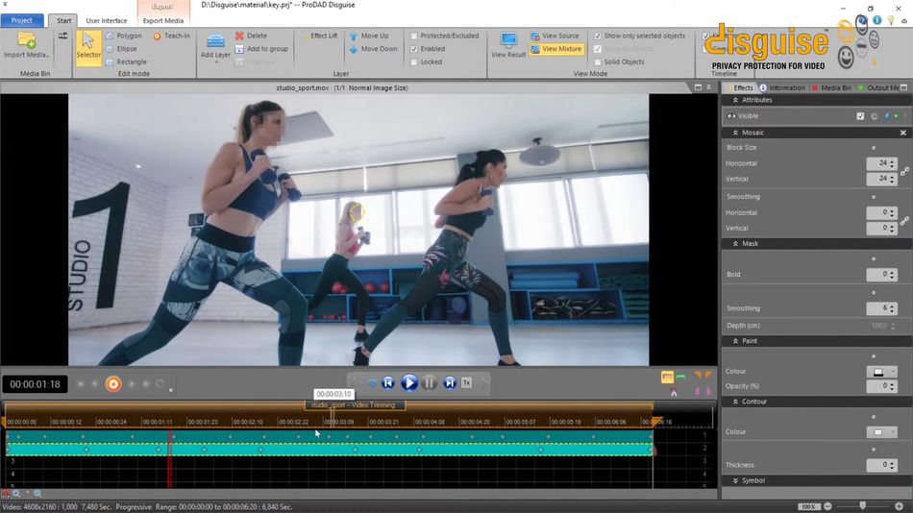Open the Paint Colour swatch
Viewport: 913px width, 513px height.
(x=878, y=371)
